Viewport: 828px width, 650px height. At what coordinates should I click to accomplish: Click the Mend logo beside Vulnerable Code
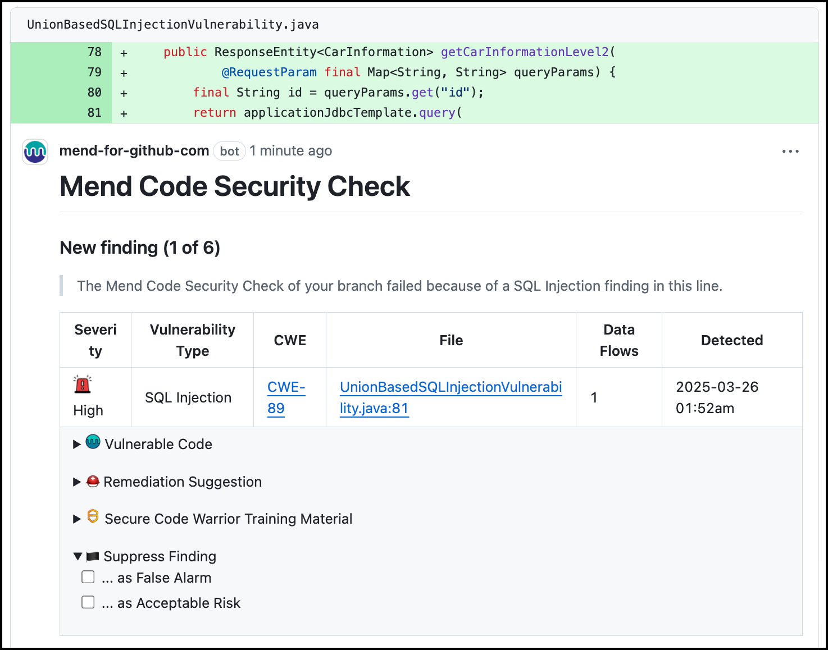click(93, 442)
